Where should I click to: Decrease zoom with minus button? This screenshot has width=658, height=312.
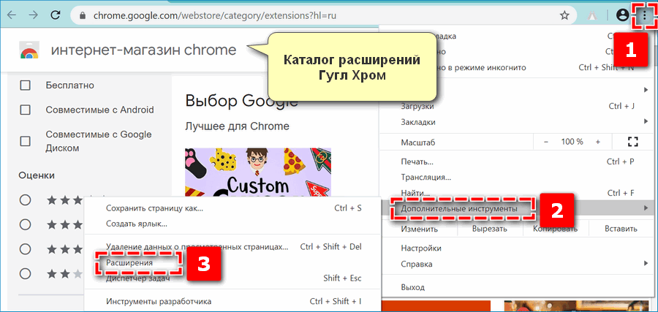click(x=546, y=142)
